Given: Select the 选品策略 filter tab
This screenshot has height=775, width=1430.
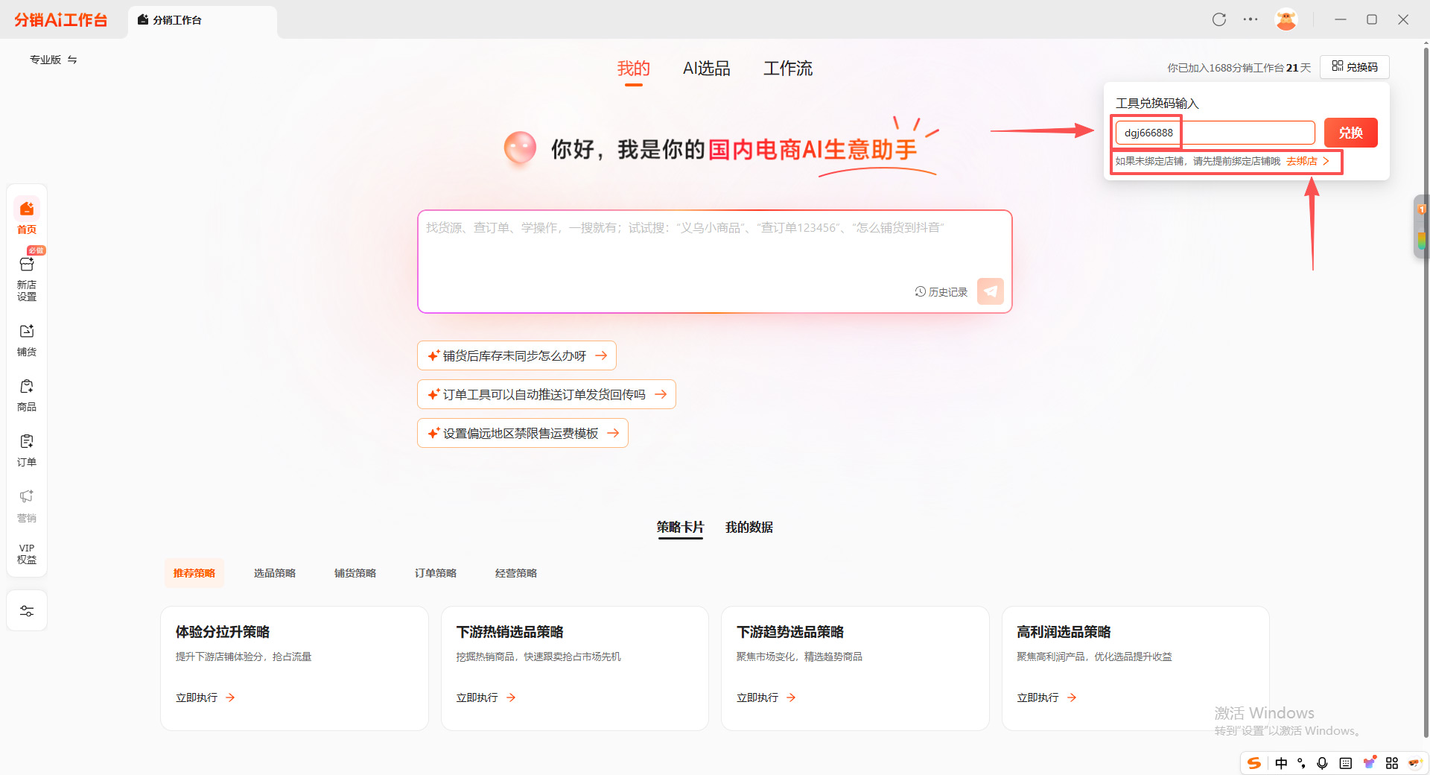Looking at the screenshot, I should (x=275, y=573).
